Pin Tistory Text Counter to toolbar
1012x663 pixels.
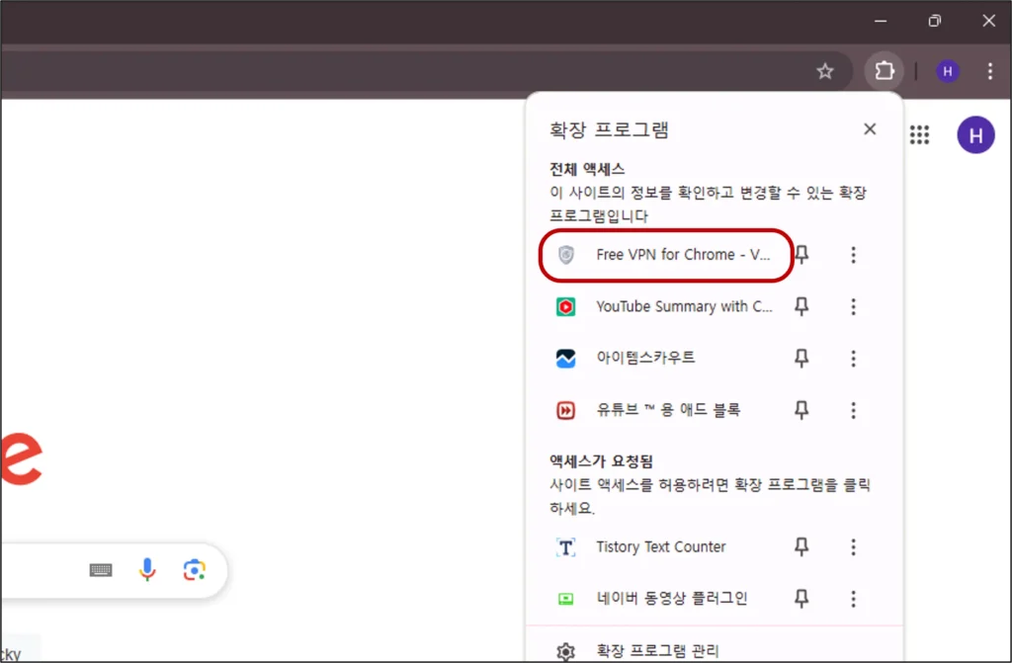pyautogui.click(x=801, y=546)
